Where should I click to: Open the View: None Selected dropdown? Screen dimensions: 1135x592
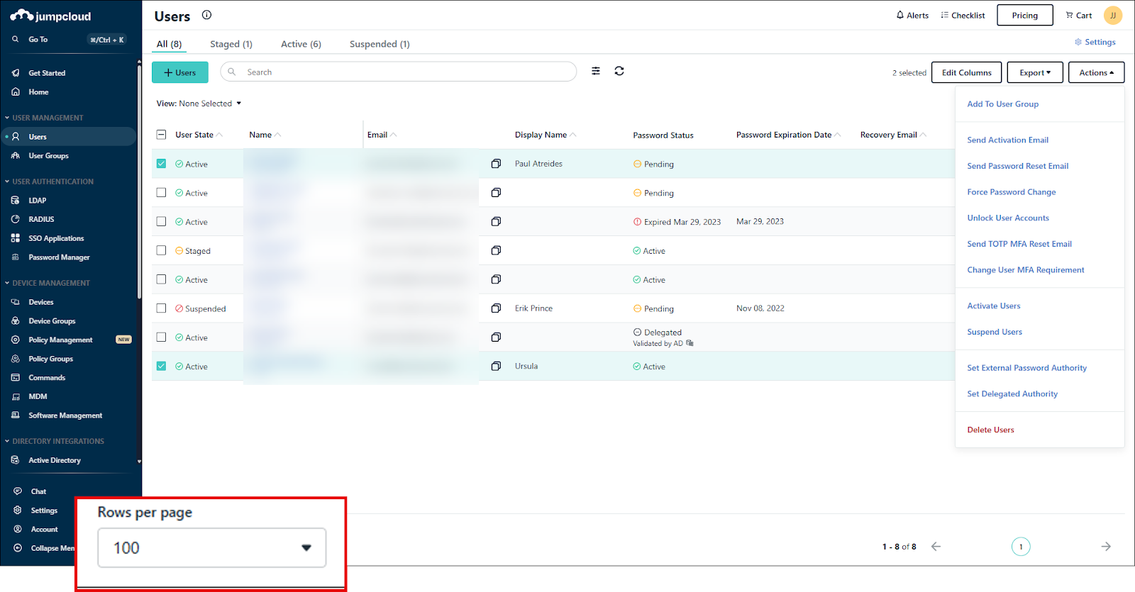coord(199,104)
